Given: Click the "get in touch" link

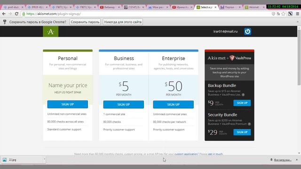Looking at the screenshot, I should 215,154.
